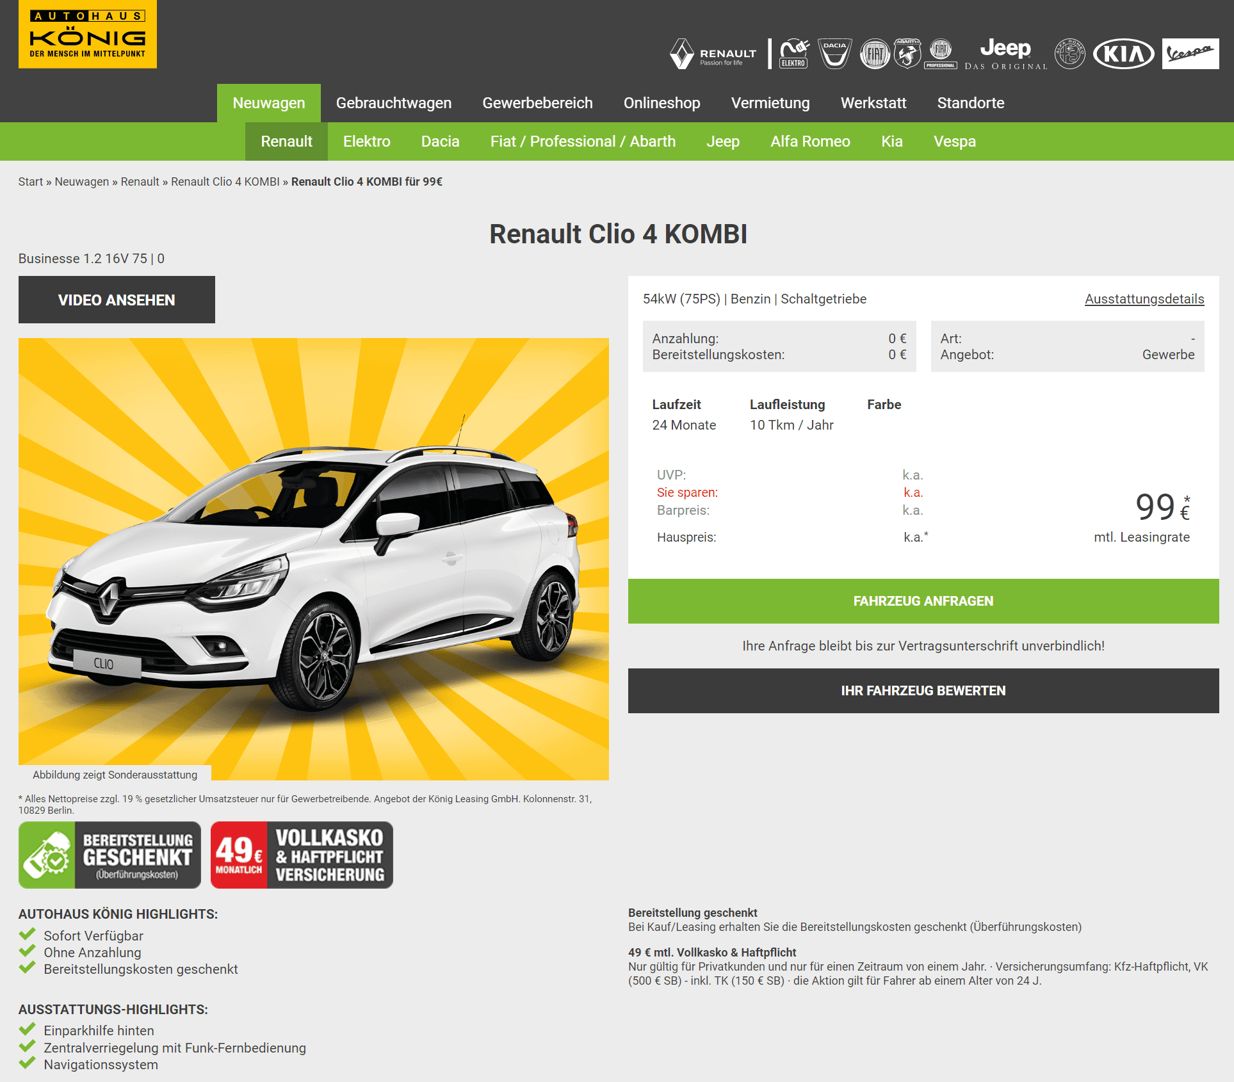The width and height of the screenshot is (1234, 1082).
Task: Open the Renault brand logo
Action: [713, 54]
